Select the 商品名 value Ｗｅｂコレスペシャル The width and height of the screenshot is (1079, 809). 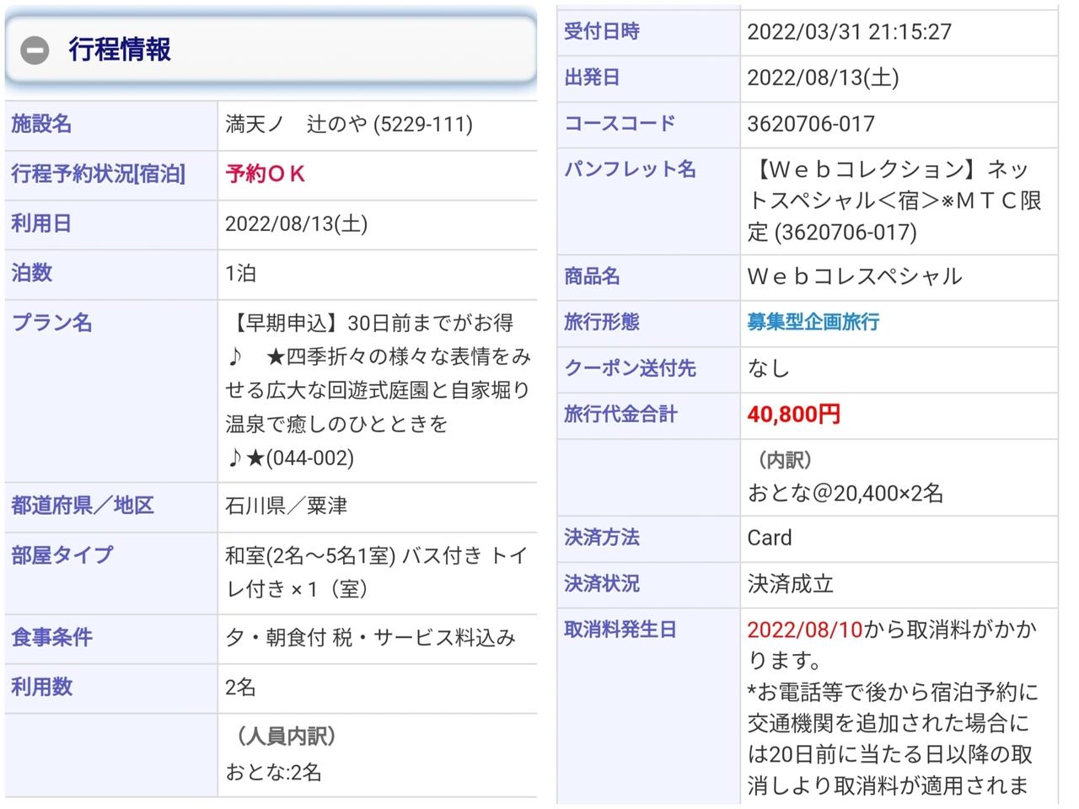tap(854, 276)
